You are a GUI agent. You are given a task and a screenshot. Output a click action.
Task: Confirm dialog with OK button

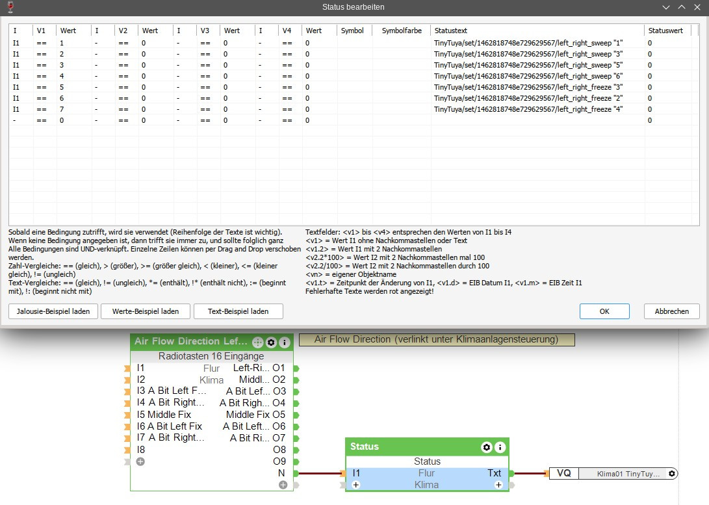(x=604, y=311)
